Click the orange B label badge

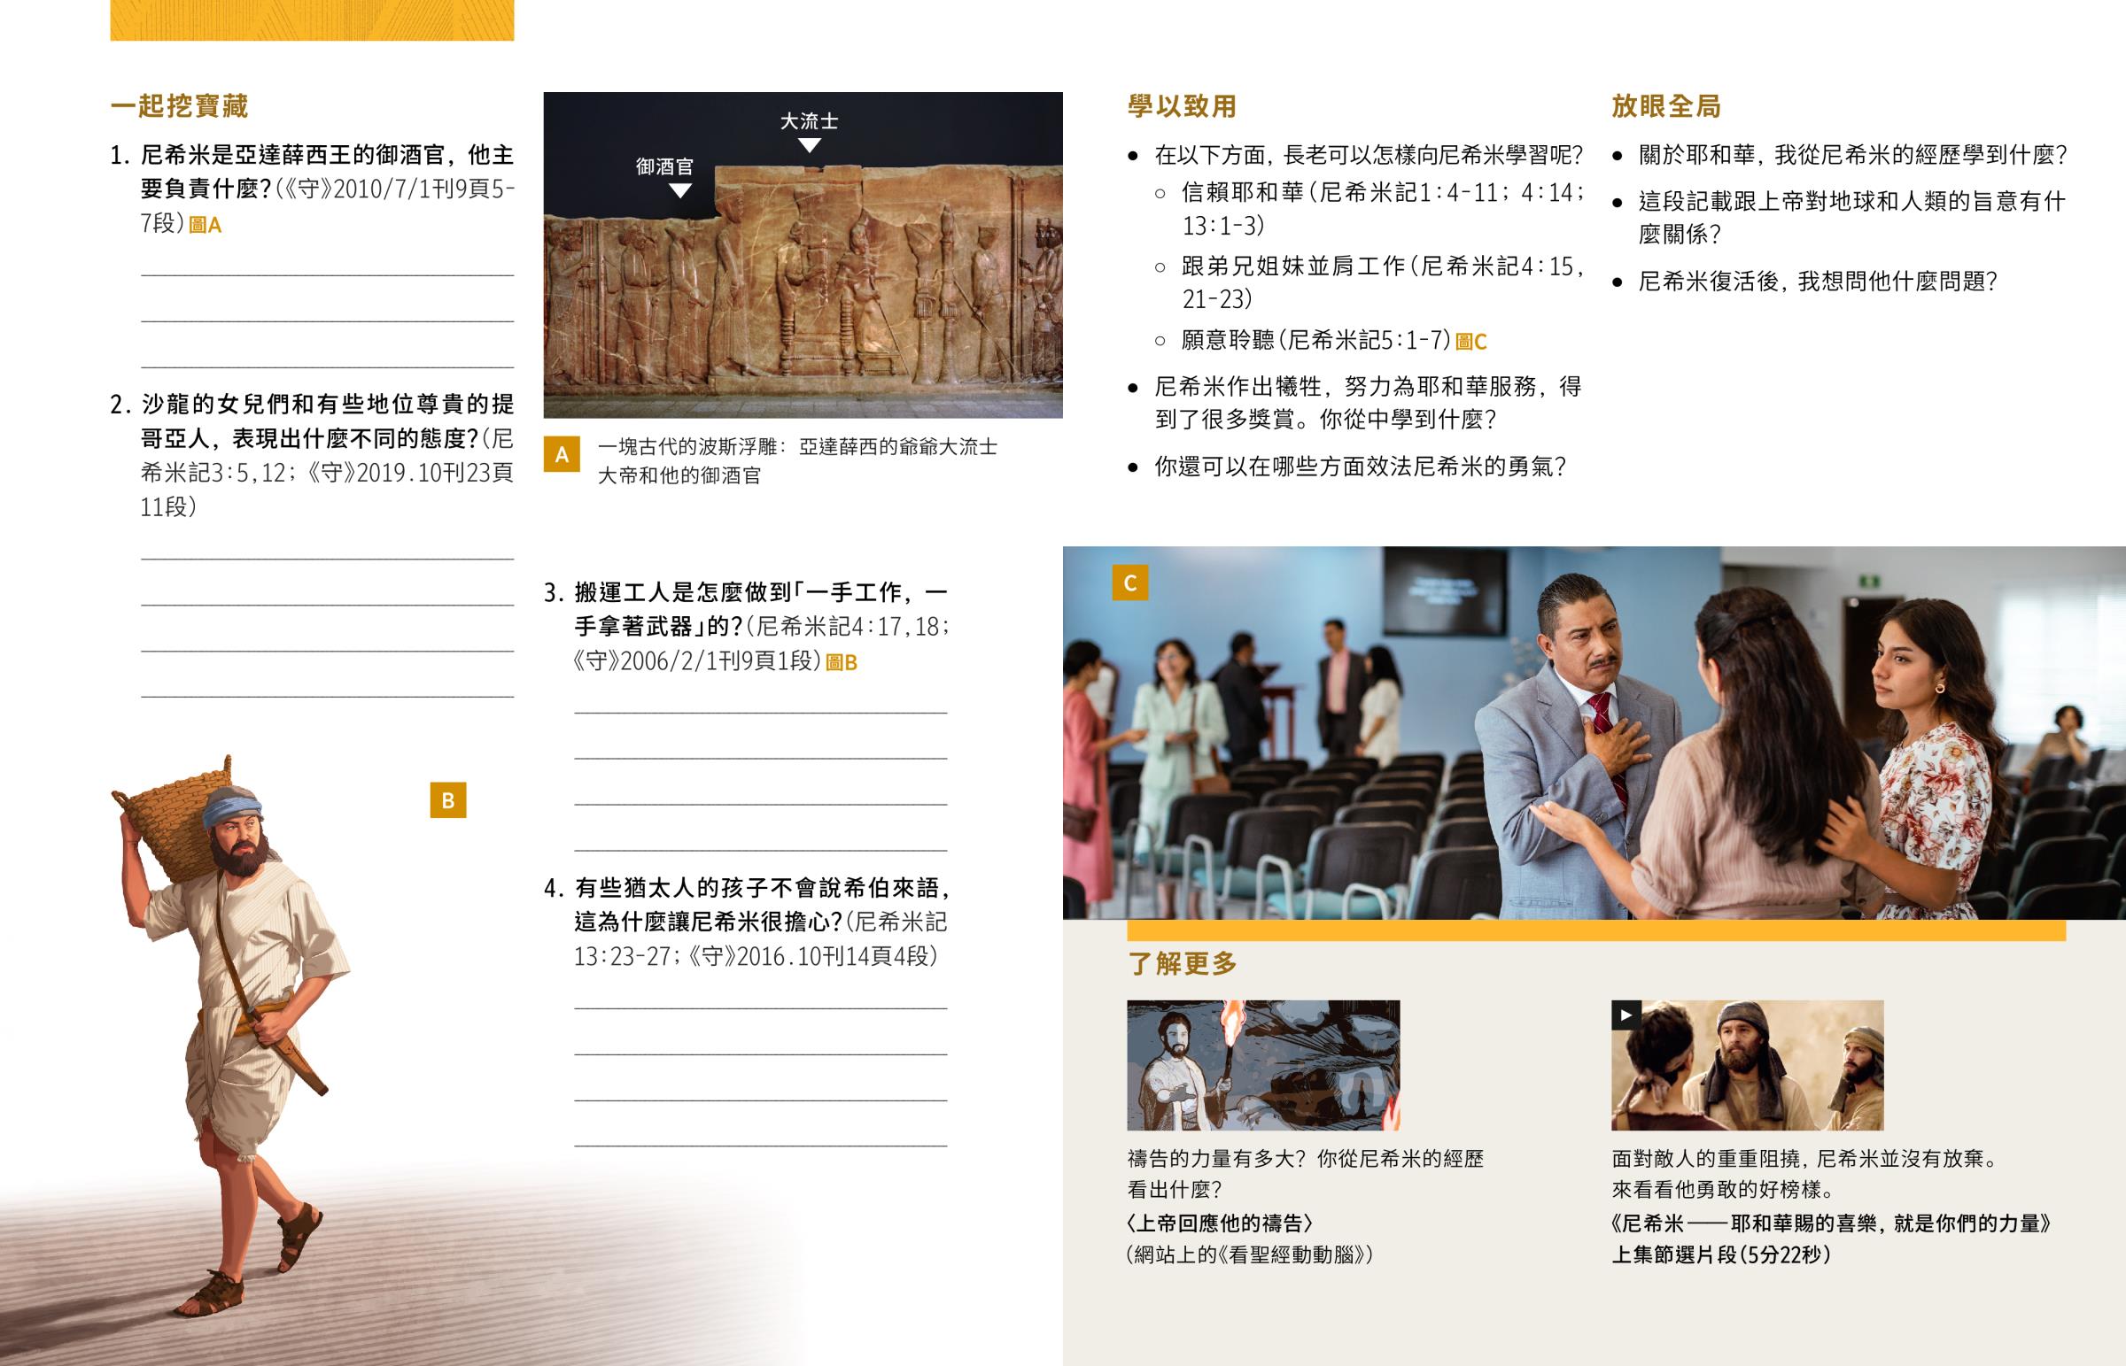point(448,800)
